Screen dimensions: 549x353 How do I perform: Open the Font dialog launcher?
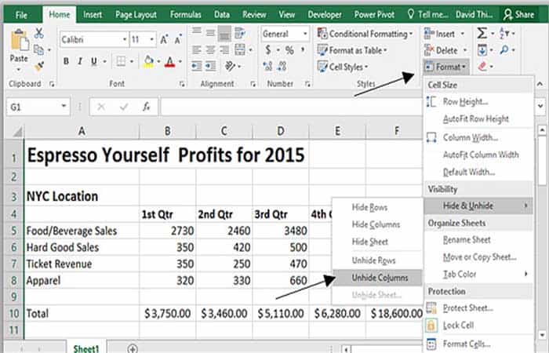pyautogui.click(x=182, y=84)
